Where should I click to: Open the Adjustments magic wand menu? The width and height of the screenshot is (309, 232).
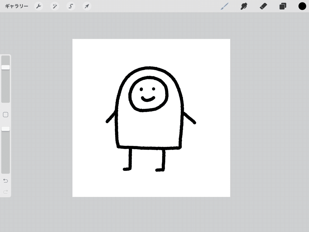tap(55, 6)
